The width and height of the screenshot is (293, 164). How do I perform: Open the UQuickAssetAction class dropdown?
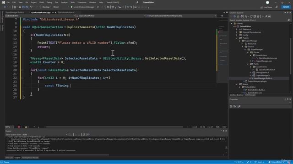pyautogui.click(x=111, y=16)
